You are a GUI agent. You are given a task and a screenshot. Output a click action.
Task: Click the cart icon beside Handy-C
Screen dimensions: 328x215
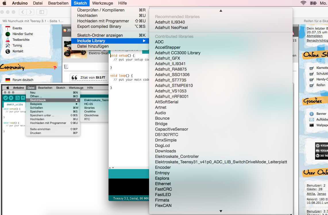pyautogui.click(x=311, y=80)
